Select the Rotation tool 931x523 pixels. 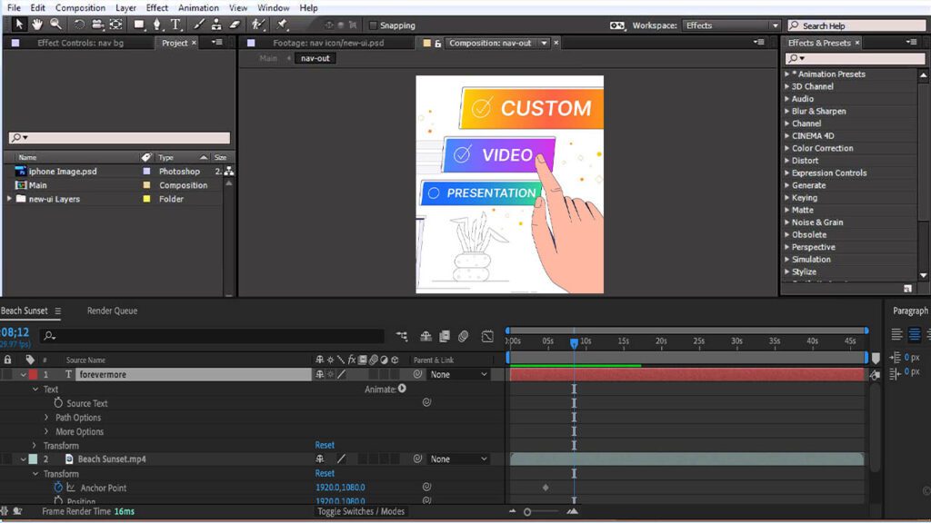click(x=78, y=25)
